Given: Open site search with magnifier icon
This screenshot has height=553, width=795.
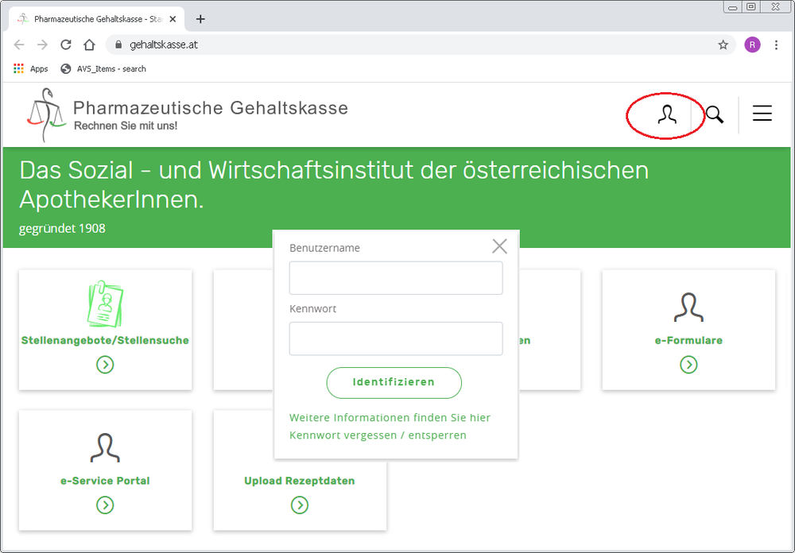Looking at the screenshot, I should pyautogui.click(x=715, y=114).
